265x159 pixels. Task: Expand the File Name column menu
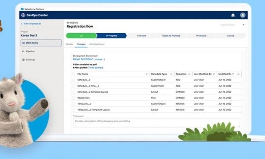(x=147, y=74)
